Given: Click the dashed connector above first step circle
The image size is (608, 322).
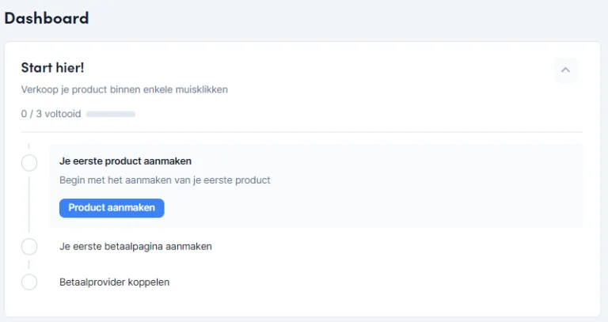Looking at the screenshot, I should pyautogui.click(x=29, y=148).
